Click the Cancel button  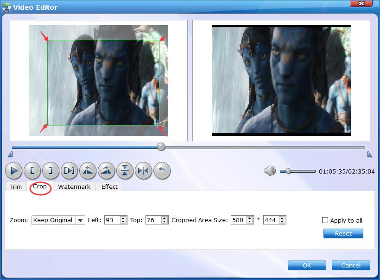(x=351, y=266)
